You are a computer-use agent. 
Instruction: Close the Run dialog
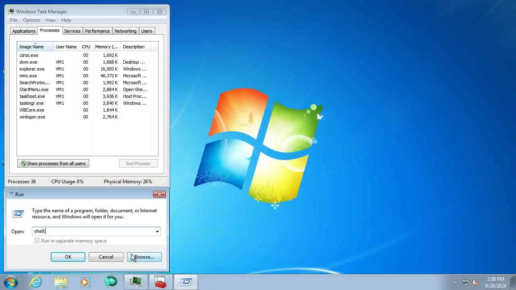[159, 194]
